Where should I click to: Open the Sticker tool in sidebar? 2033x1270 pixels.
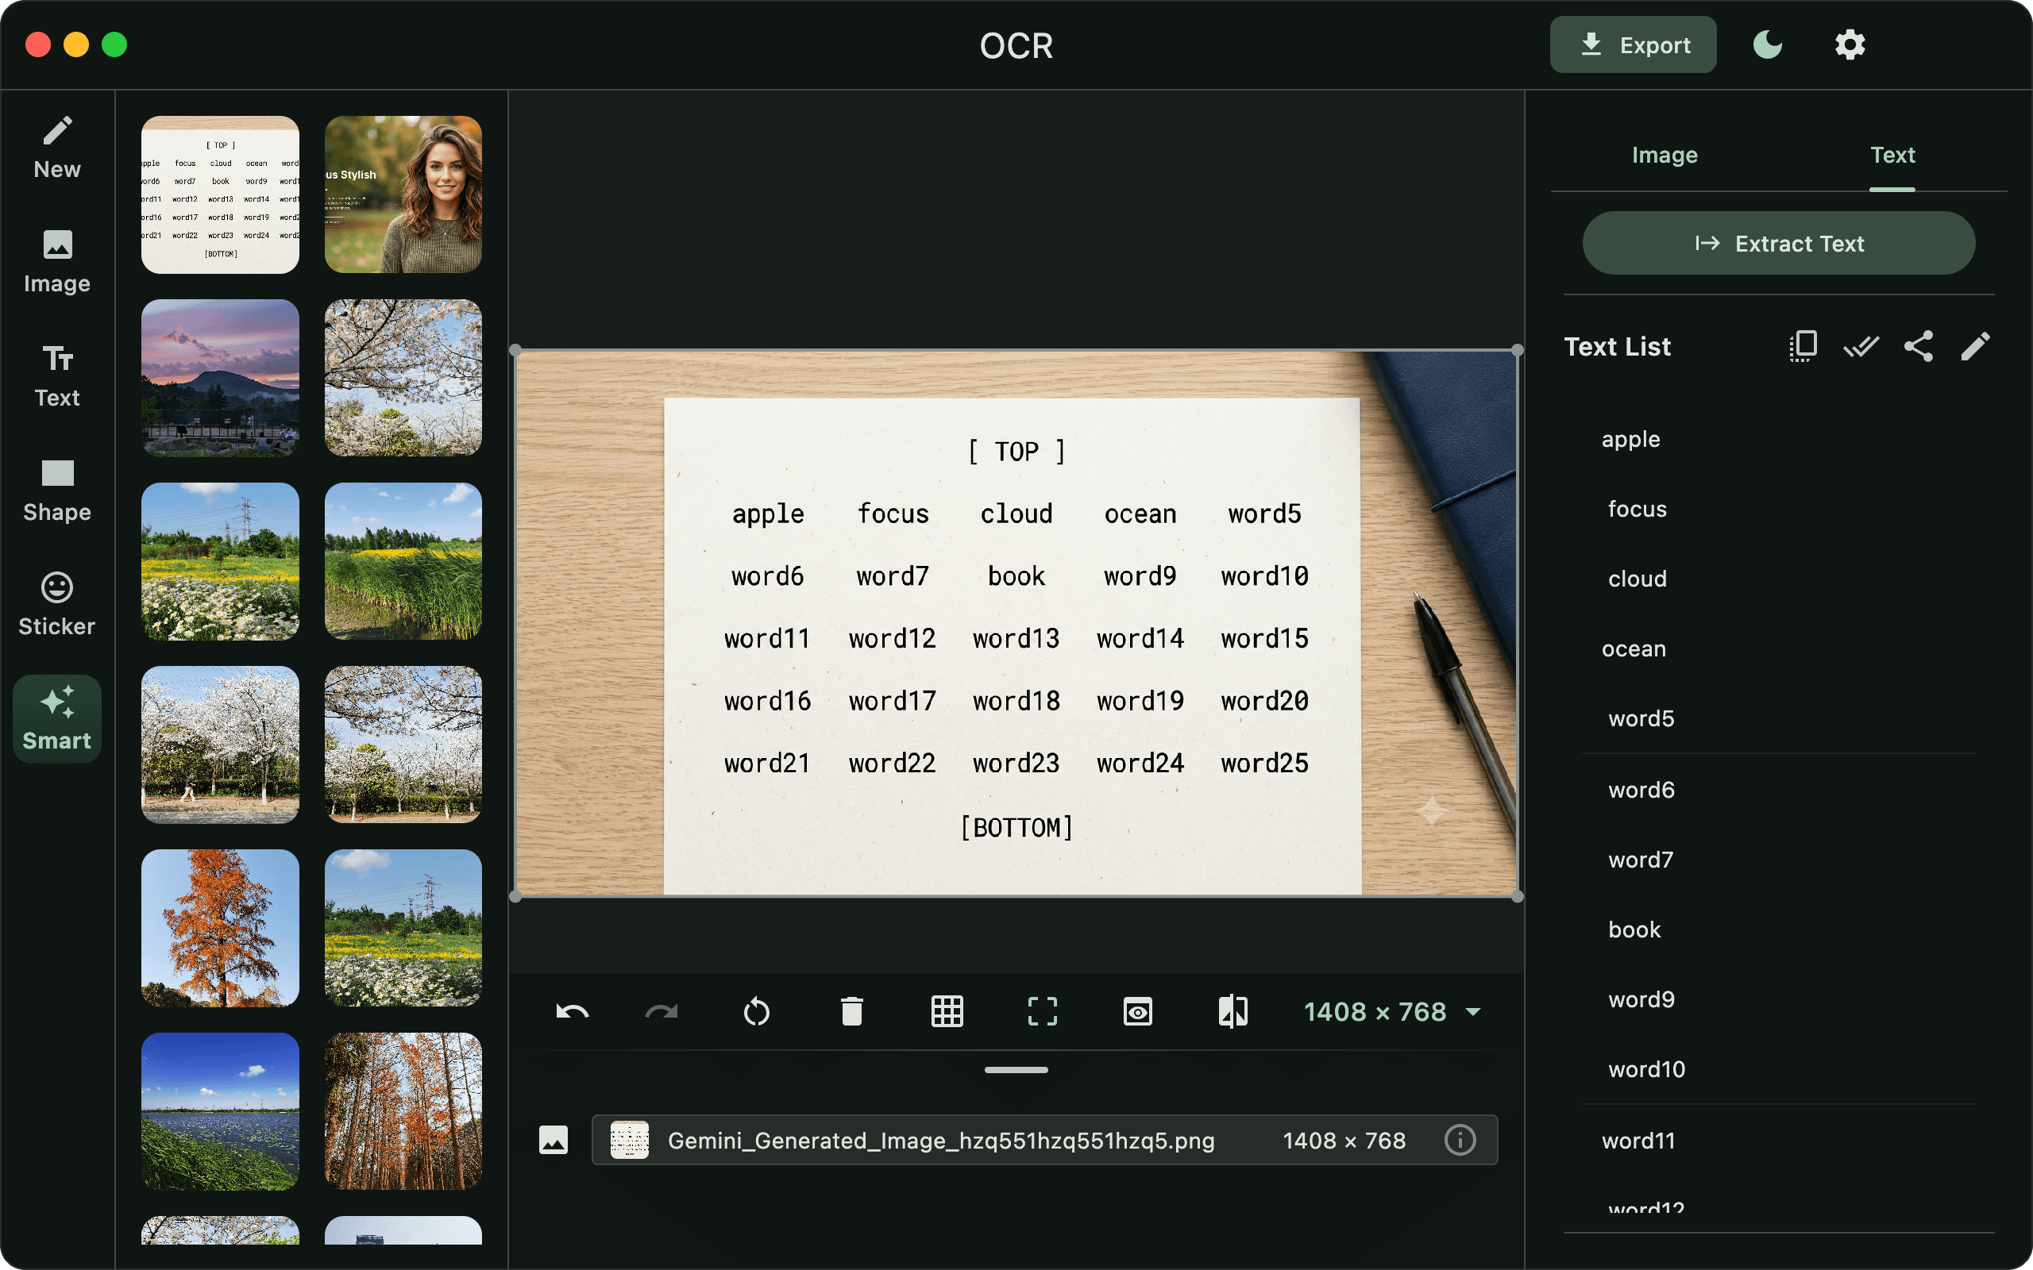[x=57, y=605]
